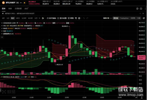Click the 10:30 time axis label

pyautogui.click(x=14, y=97)
